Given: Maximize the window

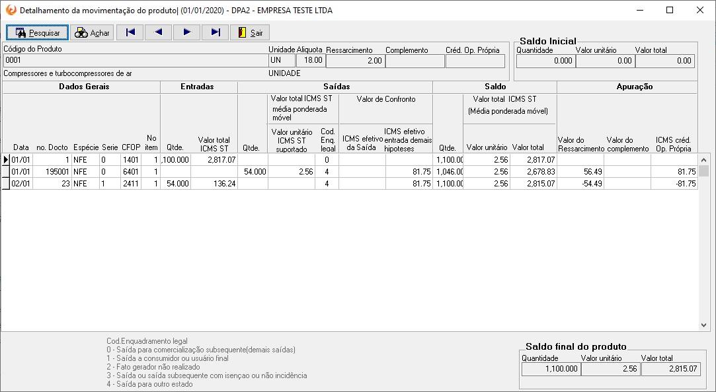Looking at the screenshot, I should [x=670, y=10].
